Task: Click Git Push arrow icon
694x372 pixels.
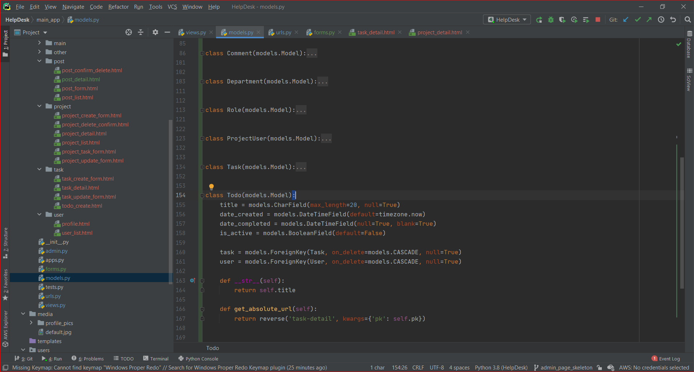Action: (649, 20)
